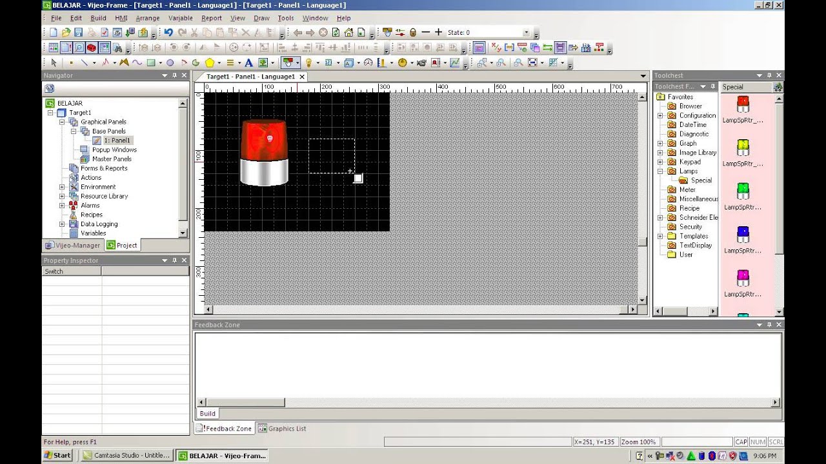Pick the yellow LampSpRtr lamp thumbnail
Viewport: 826px width, 464px height.
[x=743, y=148]
